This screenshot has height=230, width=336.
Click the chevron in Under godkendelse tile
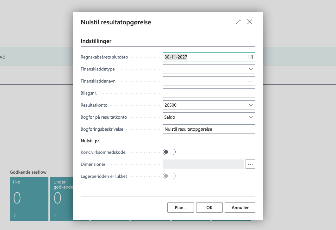click(x=55, y=215)
